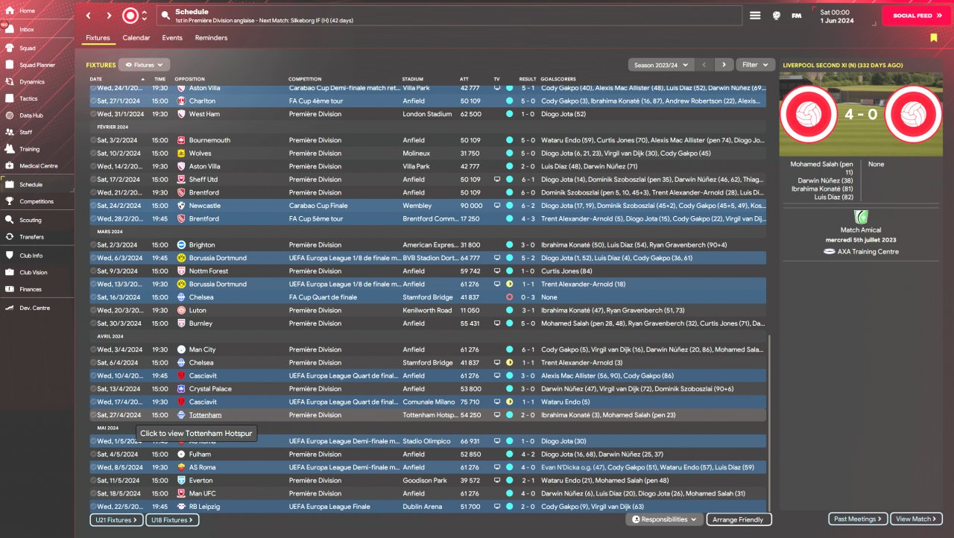Select Schedule in the sidebar
The width and height of the screenshot is (954, 538).
click(31, 184)
